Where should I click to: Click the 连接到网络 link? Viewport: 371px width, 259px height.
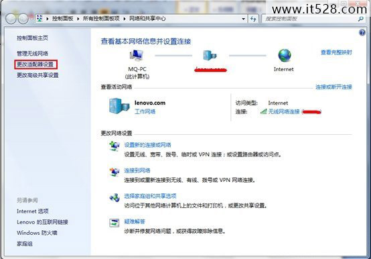[137, 170]
